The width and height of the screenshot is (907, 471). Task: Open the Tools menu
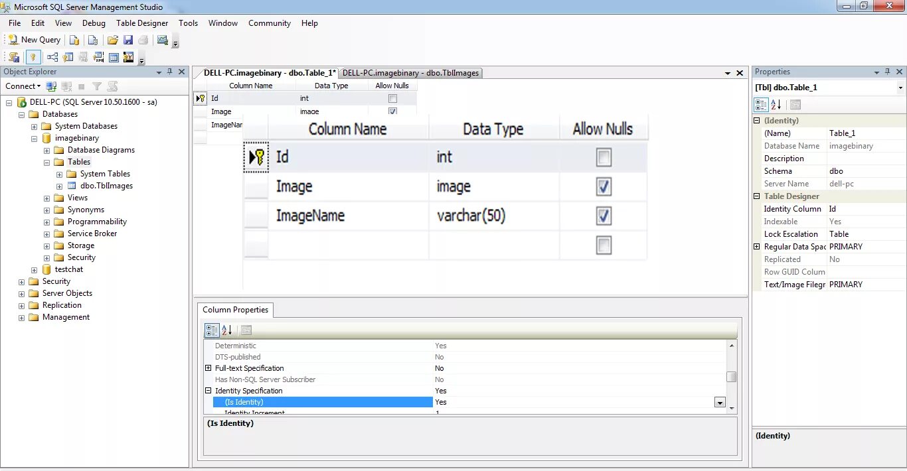tap(188, 23)
